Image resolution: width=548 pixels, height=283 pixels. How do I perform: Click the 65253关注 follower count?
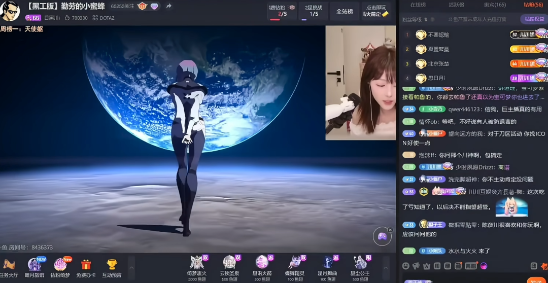point(123,6)
